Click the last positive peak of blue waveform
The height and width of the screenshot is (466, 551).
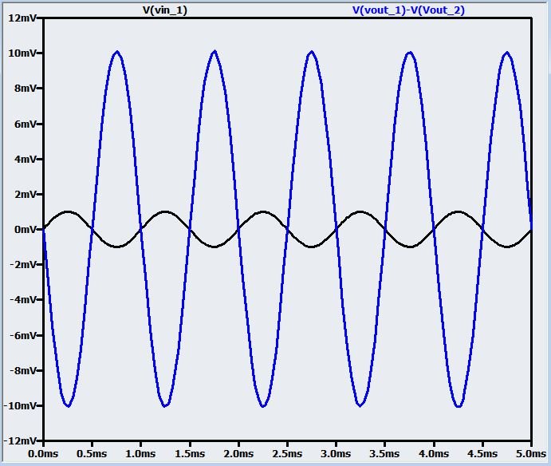(x=507, y=52)
